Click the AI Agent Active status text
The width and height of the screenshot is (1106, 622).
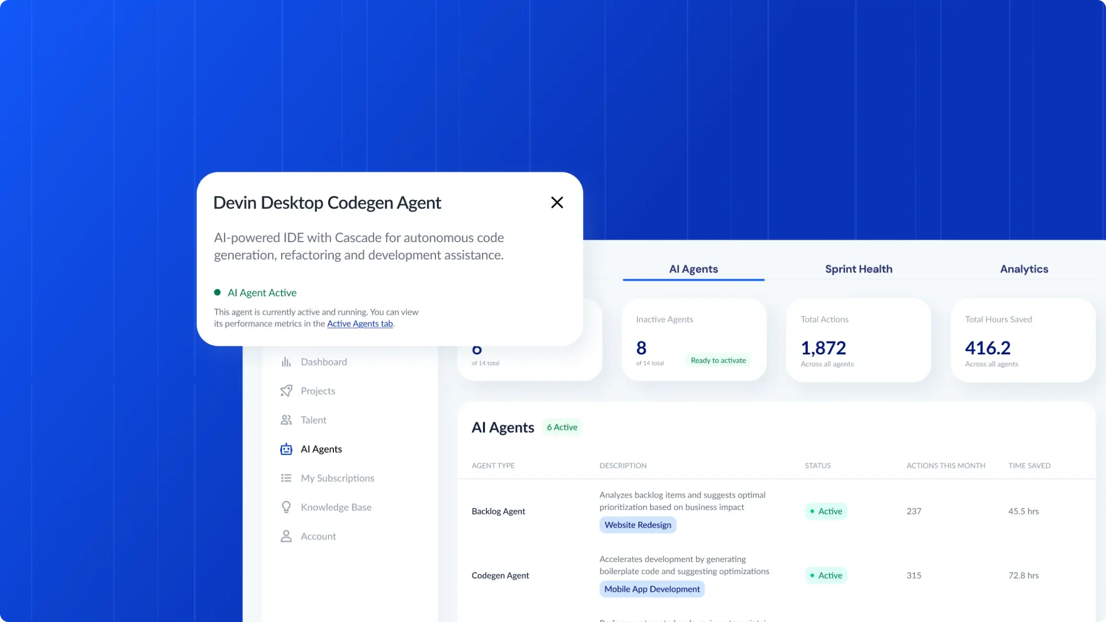click(x=262, y=293)
